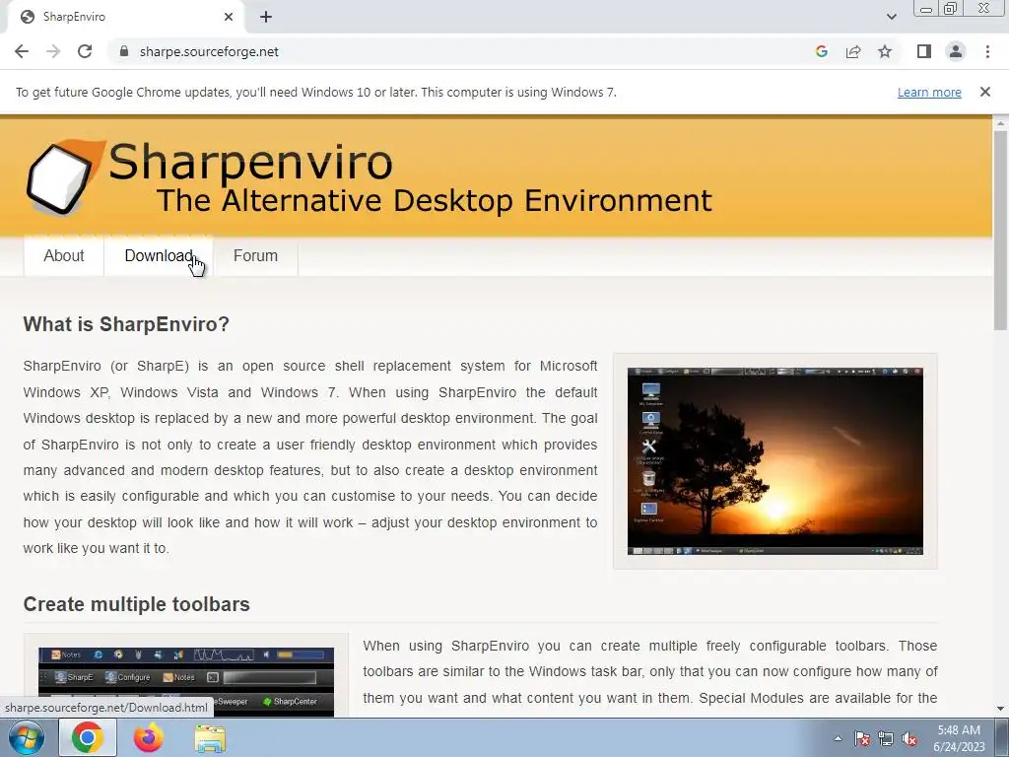This screenshot has width=1009, height=757.
Task: Click the Chrome taskbar icon
Action: 88,737
